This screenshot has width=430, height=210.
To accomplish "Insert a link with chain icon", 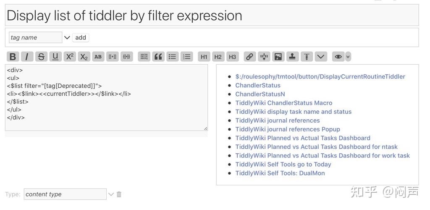I will tap(249, 57).
